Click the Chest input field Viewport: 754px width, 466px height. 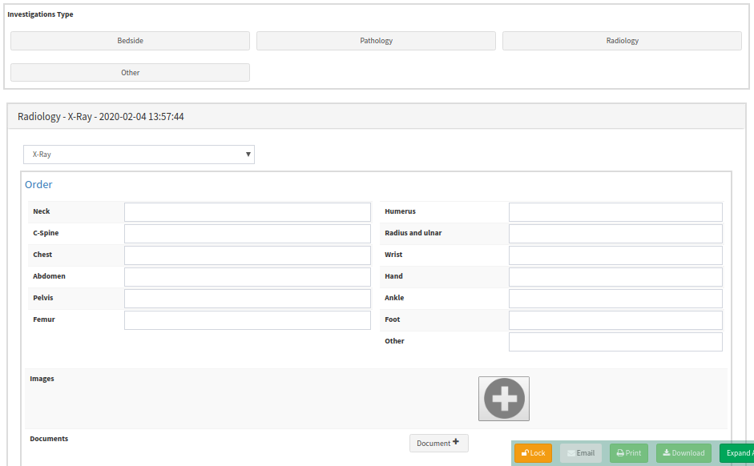coord(247,255)
